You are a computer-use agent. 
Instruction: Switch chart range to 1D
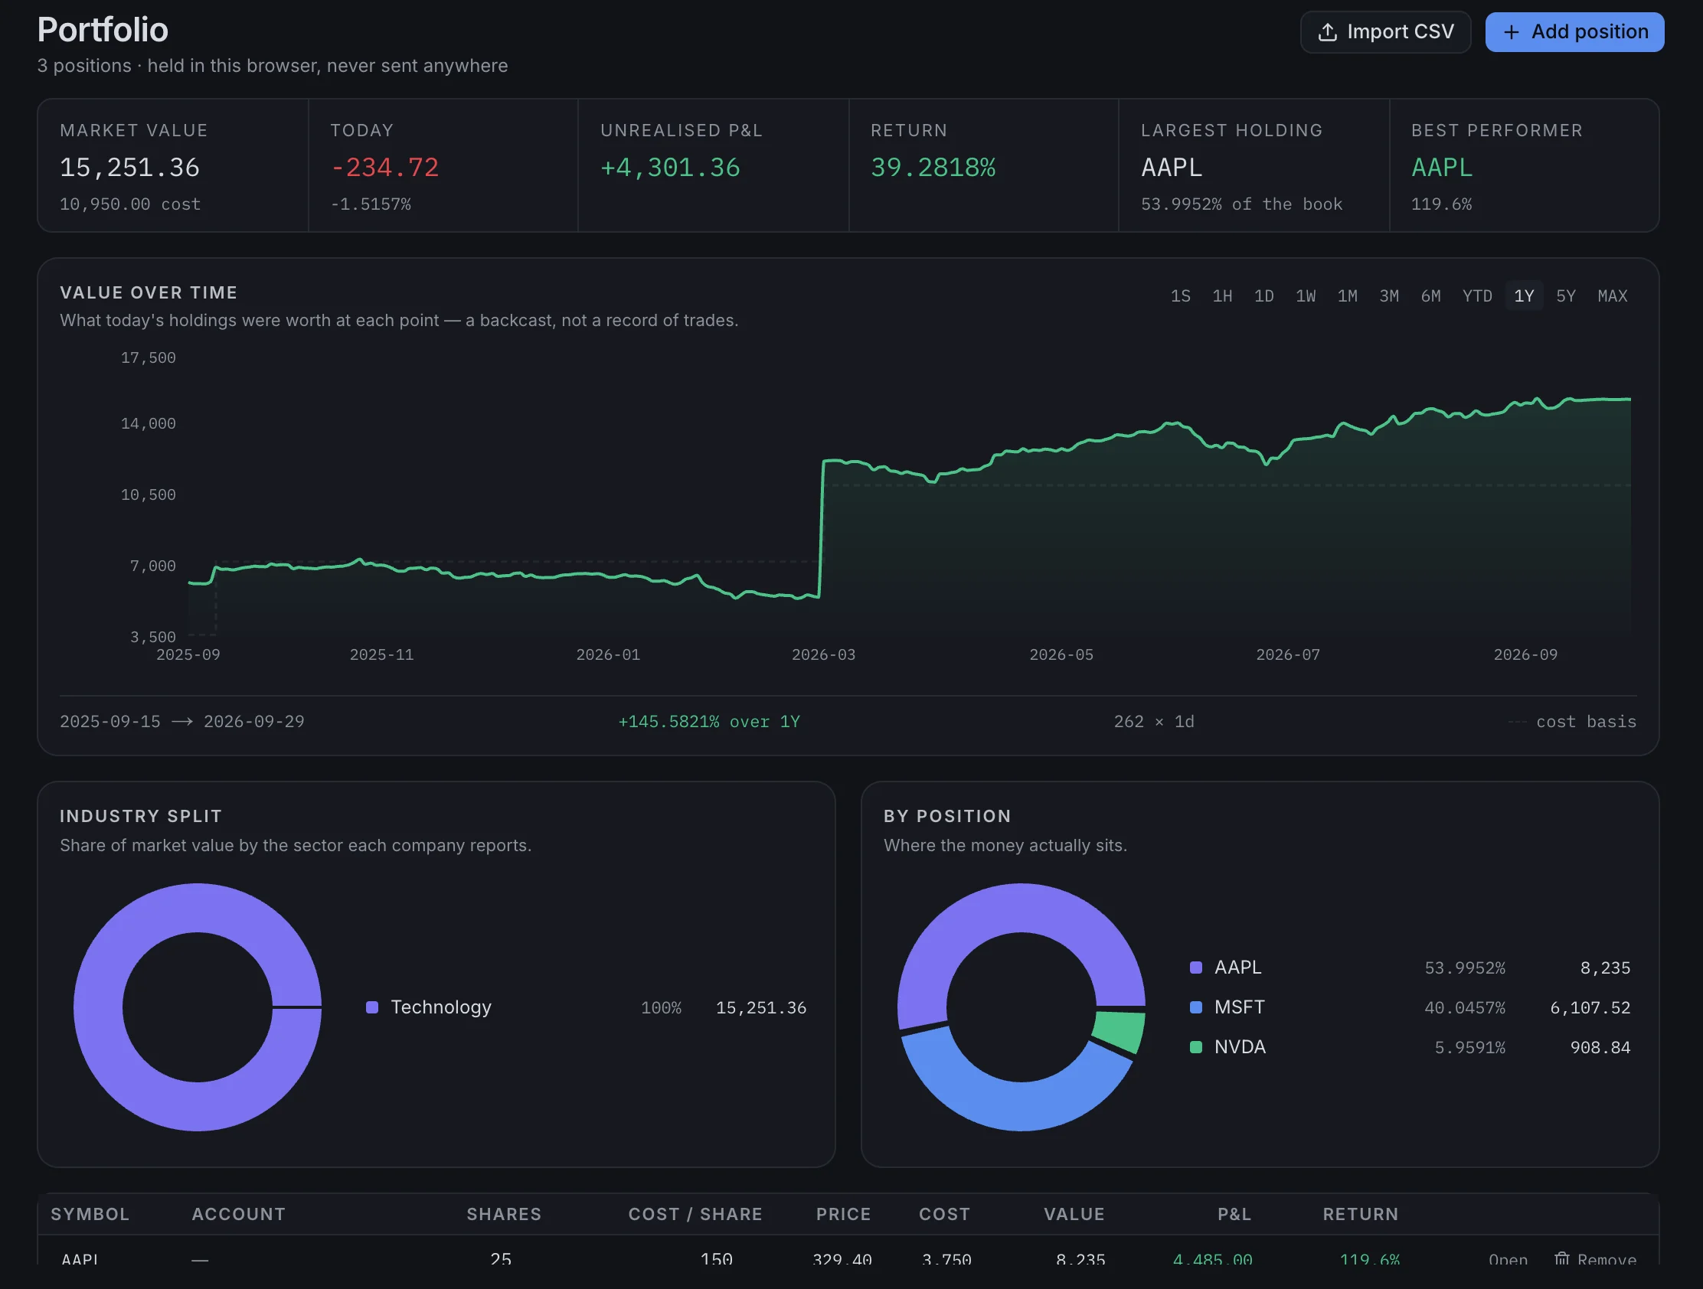1263,296
